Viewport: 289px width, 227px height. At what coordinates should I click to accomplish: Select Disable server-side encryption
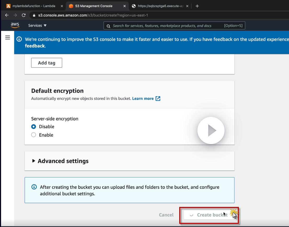click(x=33, y=127)
